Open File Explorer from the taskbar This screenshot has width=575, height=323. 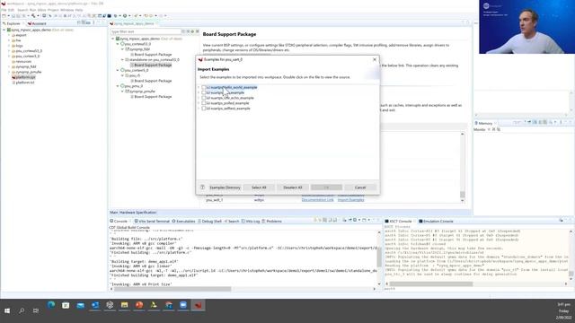[x=124, y=305]
